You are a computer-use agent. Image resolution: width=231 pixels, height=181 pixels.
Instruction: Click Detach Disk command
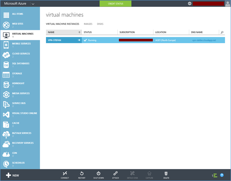click(132, 175)
